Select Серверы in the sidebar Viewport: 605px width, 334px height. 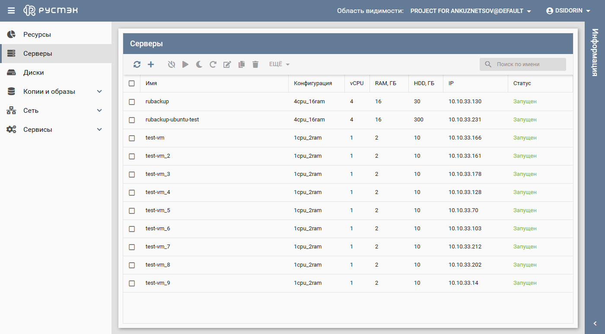[56, 54]
